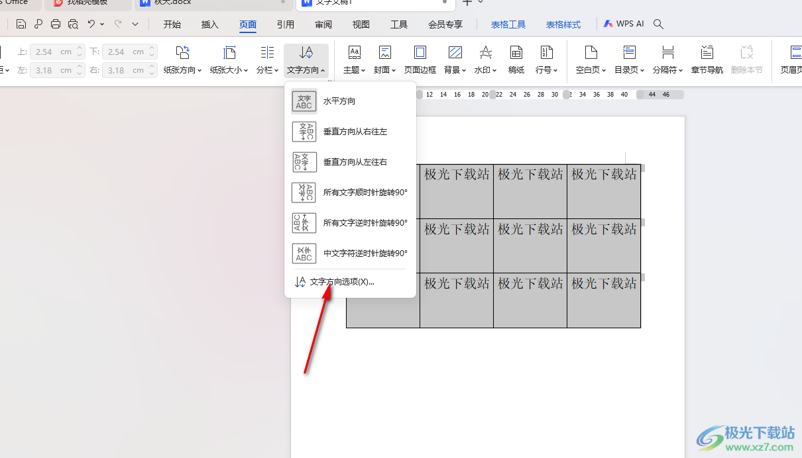The width and height of the screenshot is (802, 458).
Task: Open 文字方向选项(X)... dialog
Action: coord(350,282)
